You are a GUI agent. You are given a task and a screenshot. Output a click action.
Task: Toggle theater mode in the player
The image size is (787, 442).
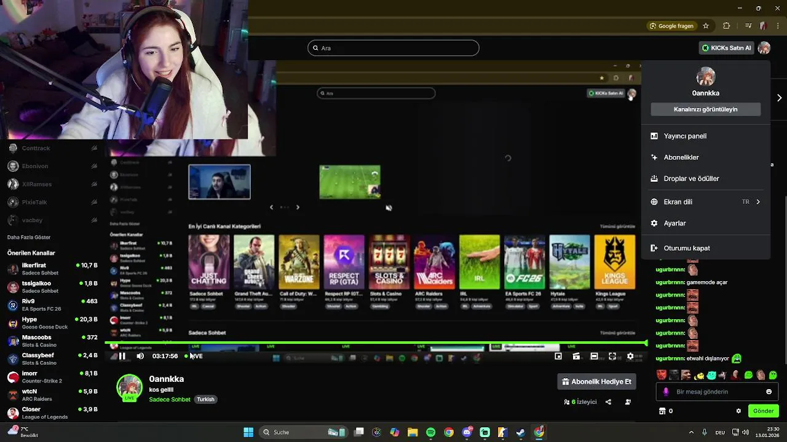594,356
